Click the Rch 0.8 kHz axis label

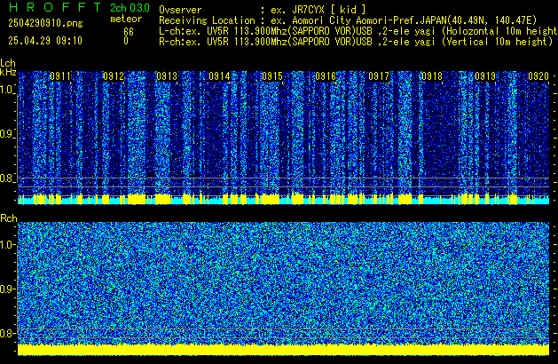[7, 333]
